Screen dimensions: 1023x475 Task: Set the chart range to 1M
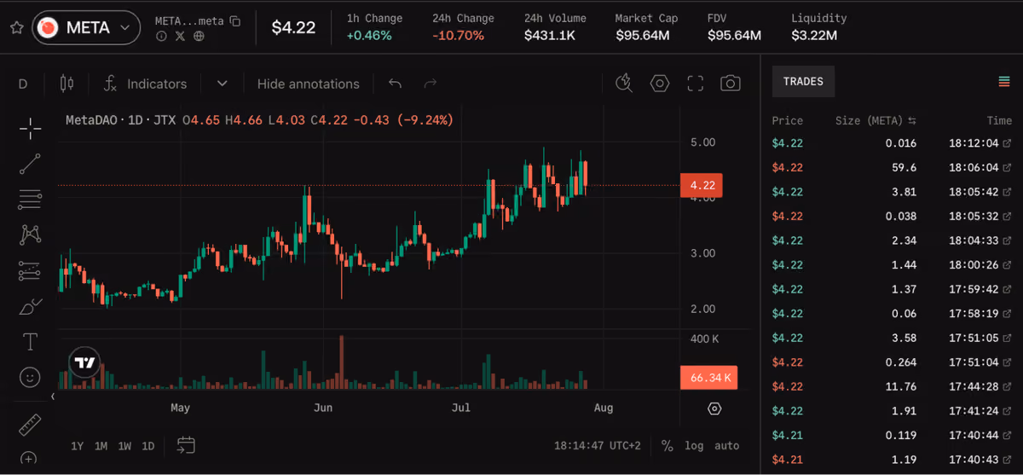(x=101, y=446)
